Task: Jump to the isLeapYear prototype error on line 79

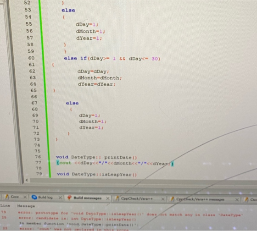Action: click(128, 214)
